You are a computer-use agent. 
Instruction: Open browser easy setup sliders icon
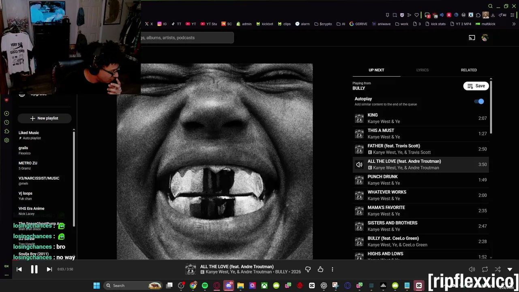click(x=512, y=15)
